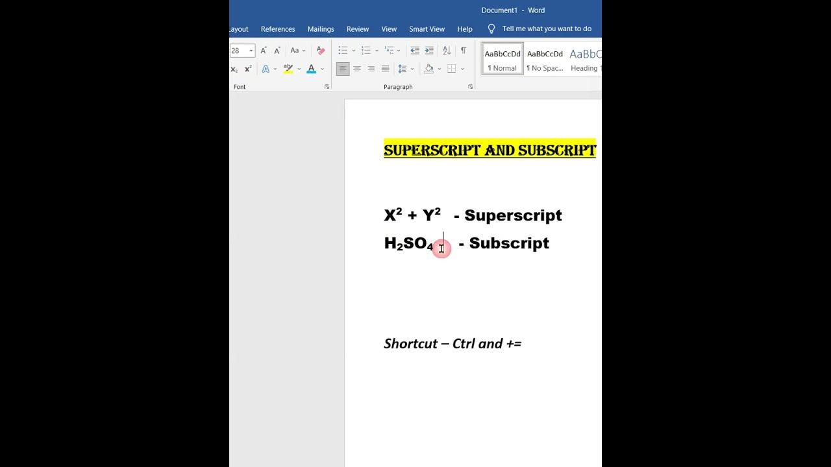Toggle show paragraph marks
Image resolution: width=831 pixels, height=467 pixels.
pyautogui.click(x=463, y=51)
